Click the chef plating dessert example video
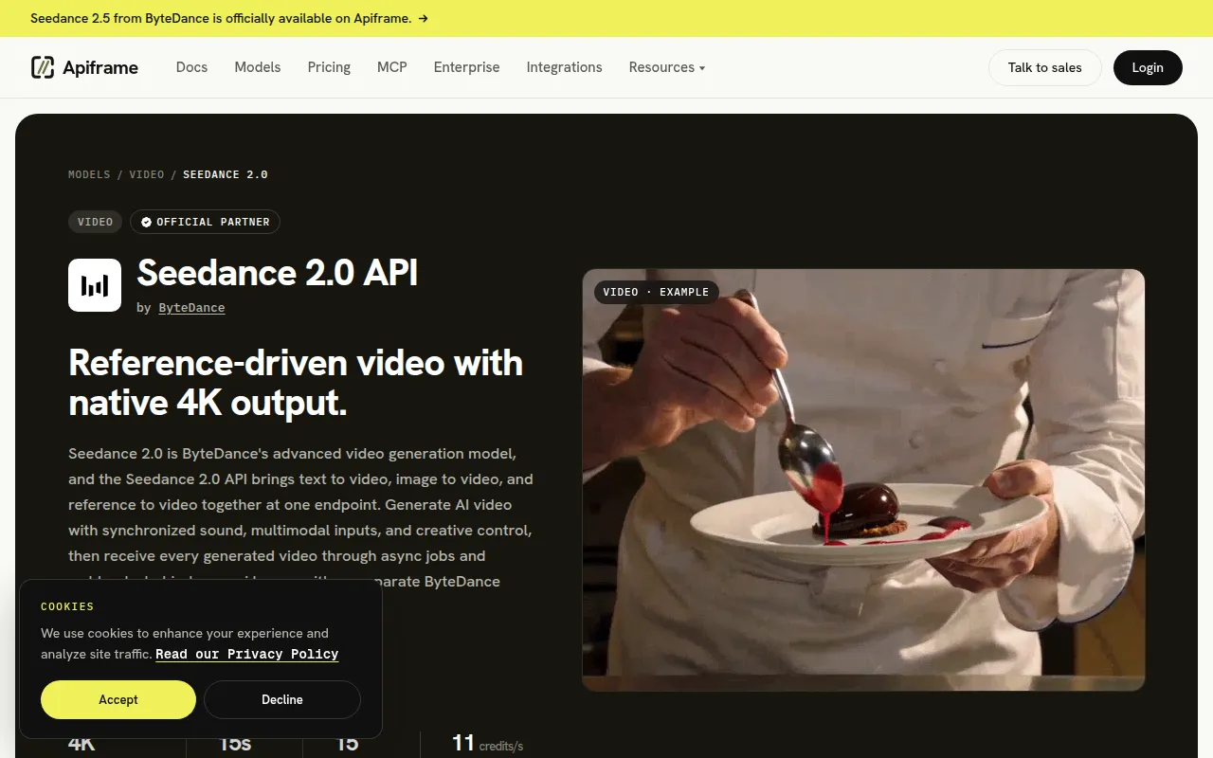Viewport: 1213px width, 758px height. [x=863, y=479]
